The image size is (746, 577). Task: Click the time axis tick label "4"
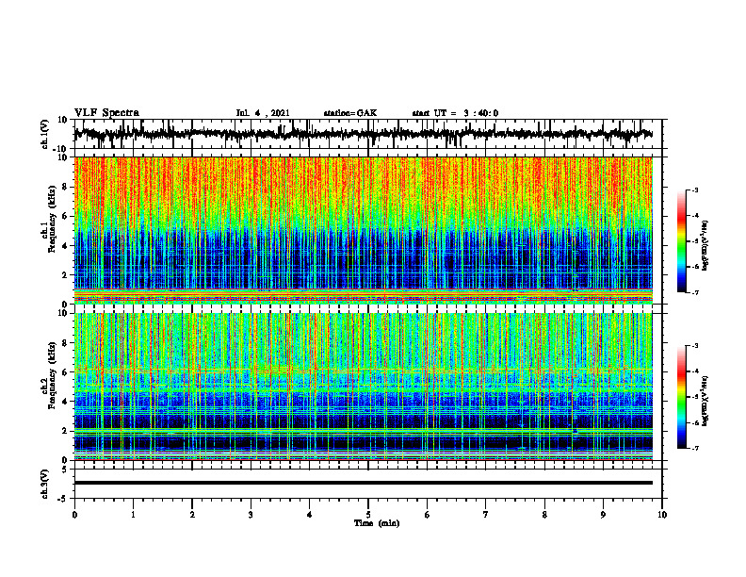[x=310, y=515]
